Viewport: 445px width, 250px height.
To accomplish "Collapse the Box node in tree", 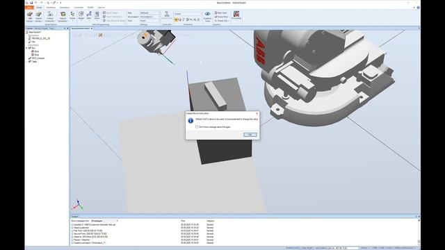I will click(x=27, y=48).
